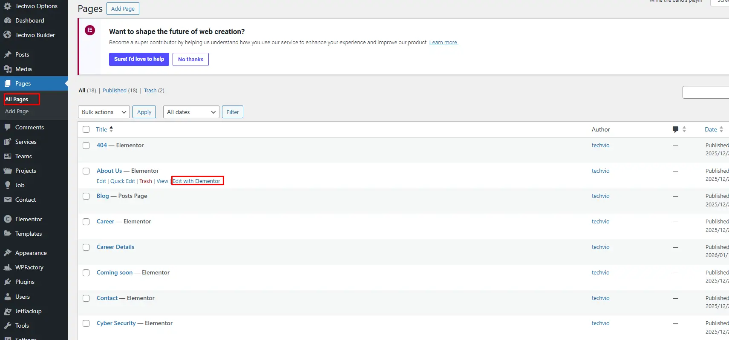Screen dimensions: 729x340
Task: Click the Techvio Options gear icon
Action: (x=7, y=6)
